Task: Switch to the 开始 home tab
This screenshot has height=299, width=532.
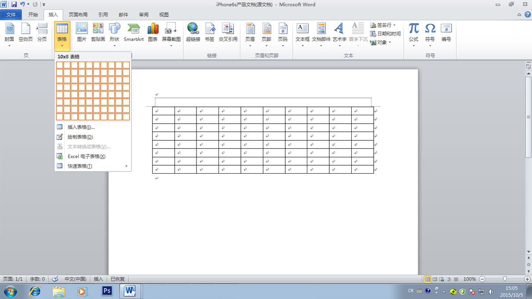Action: pyautogui.click(x=33, y=15)
